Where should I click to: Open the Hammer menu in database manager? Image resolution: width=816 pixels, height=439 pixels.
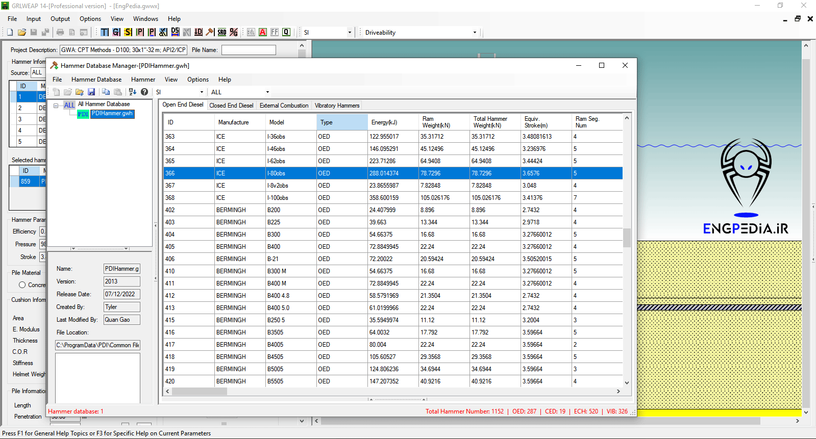tap(143, 80)
